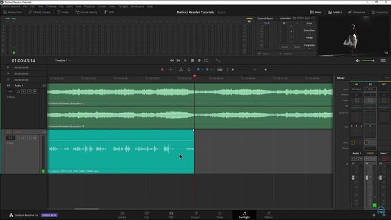Toggle the snapping magnet icon

(x=189, y=70)
